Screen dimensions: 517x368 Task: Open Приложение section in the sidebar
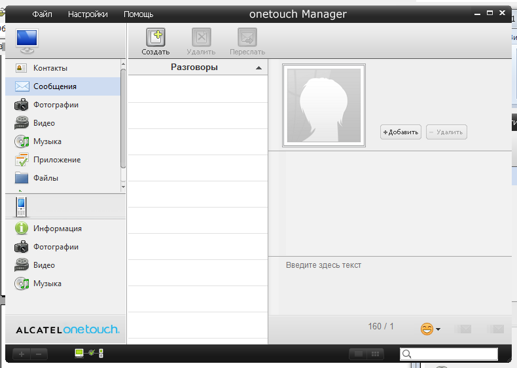pyautogui.click(x=57, y=160)
